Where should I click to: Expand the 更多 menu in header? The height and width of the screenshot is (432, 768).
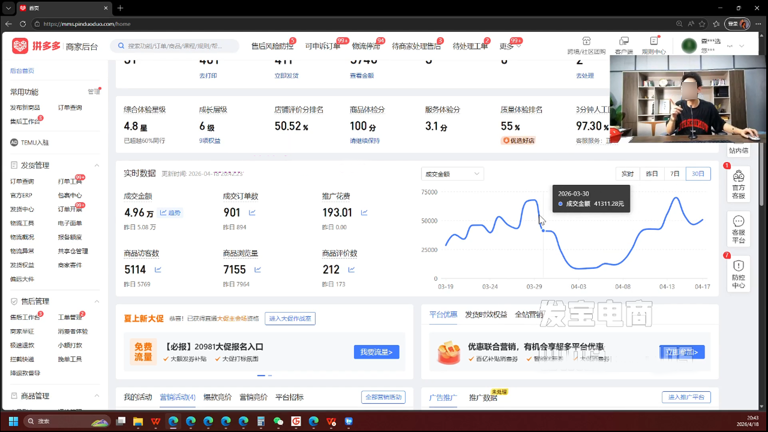click(509, 46)
